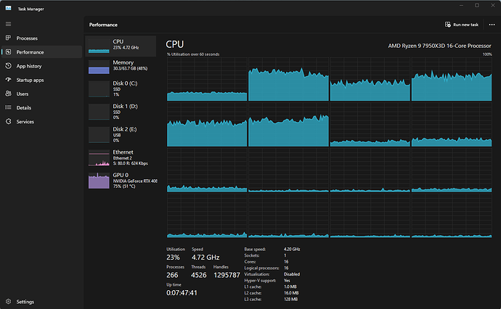Click the Virtualisation Disabled value

pyautogui.click(x=292, y=274)
